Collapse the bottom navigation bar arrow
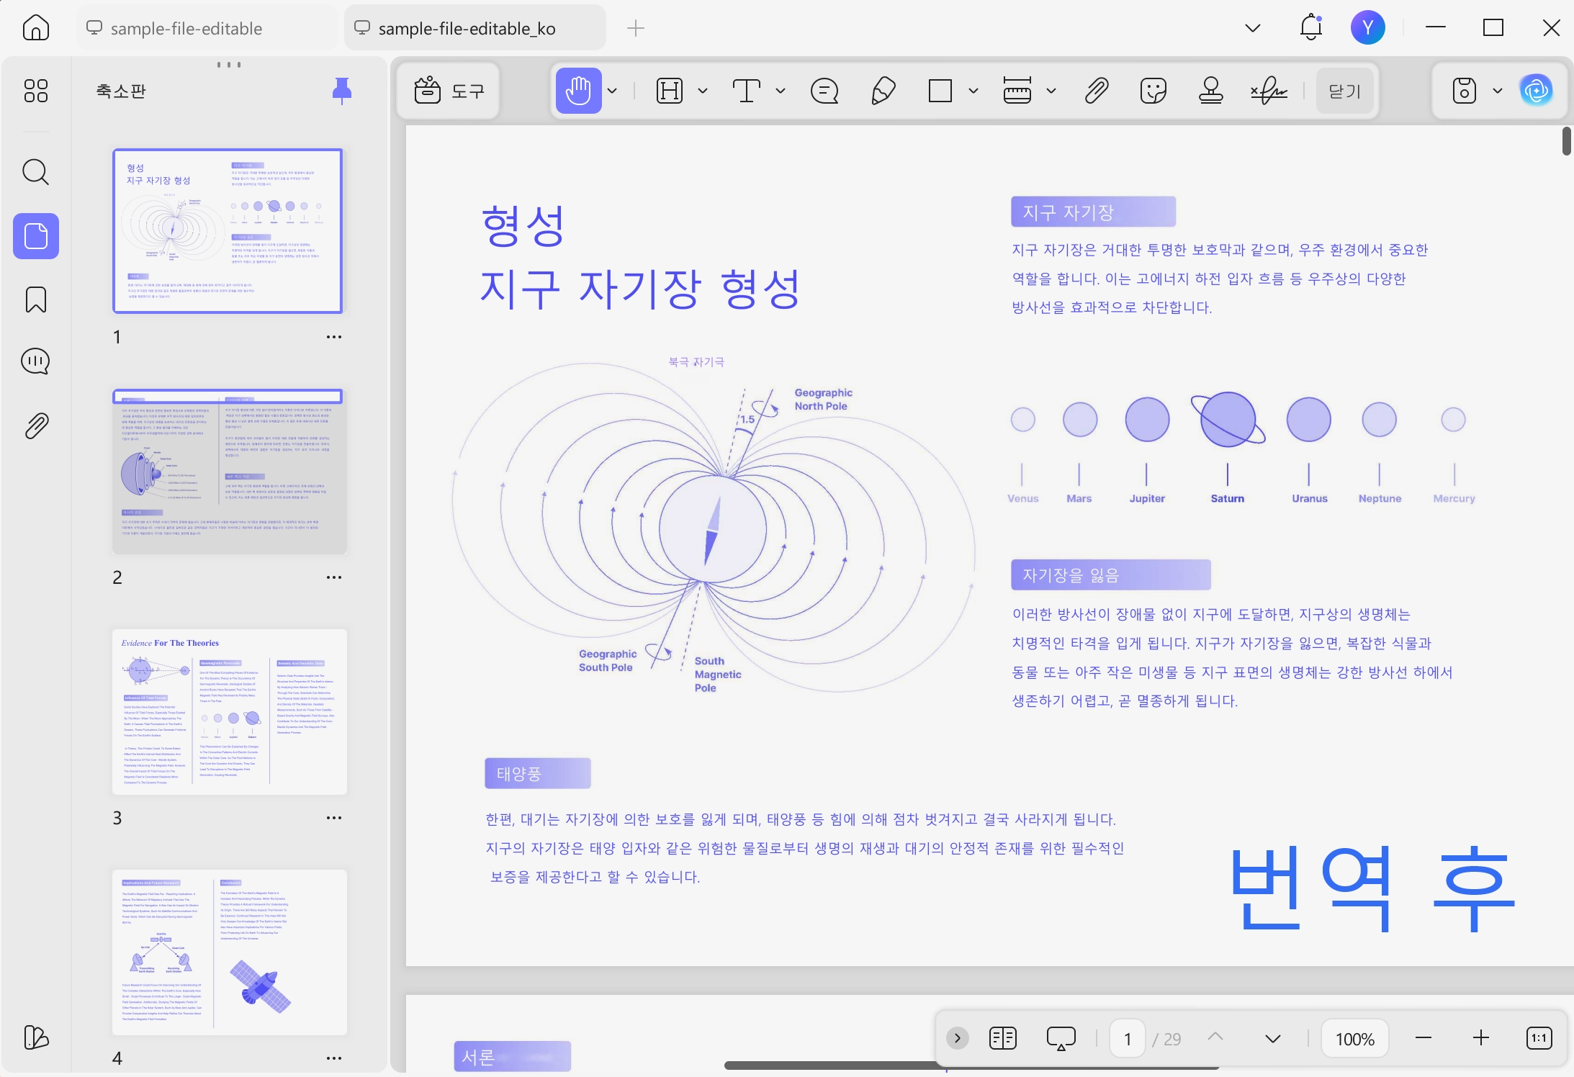 [x=957, y=1038]
